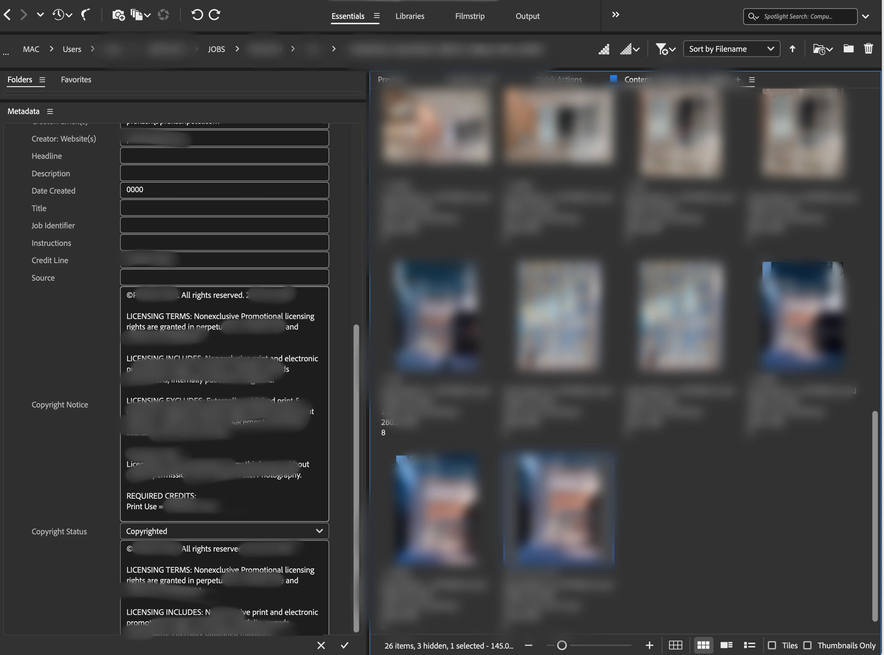This screenshot has width=884, height=655.
Task: Toggle the lock thumbnail grid button
Action: 675,645
